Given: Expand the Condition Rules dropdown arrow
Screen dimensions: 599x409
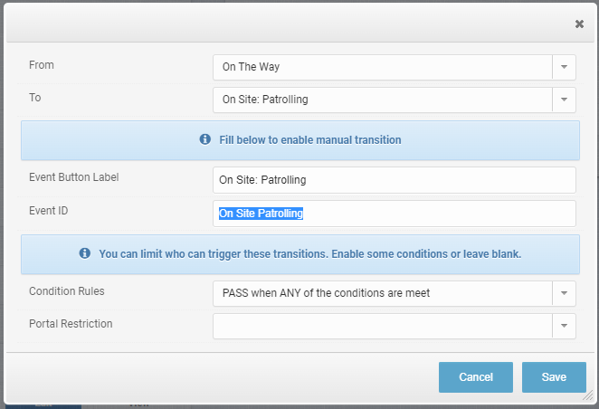Looking at the screenshot, I should tap(564, 293).
